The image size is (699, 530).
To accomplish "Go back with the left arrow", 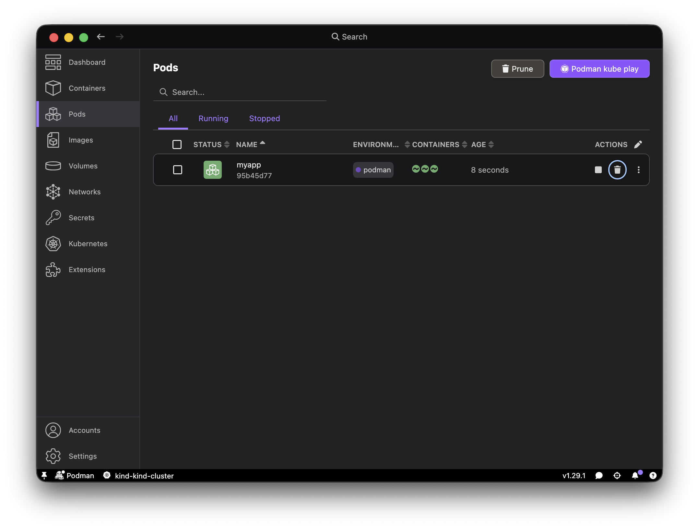I will point(101,37).
